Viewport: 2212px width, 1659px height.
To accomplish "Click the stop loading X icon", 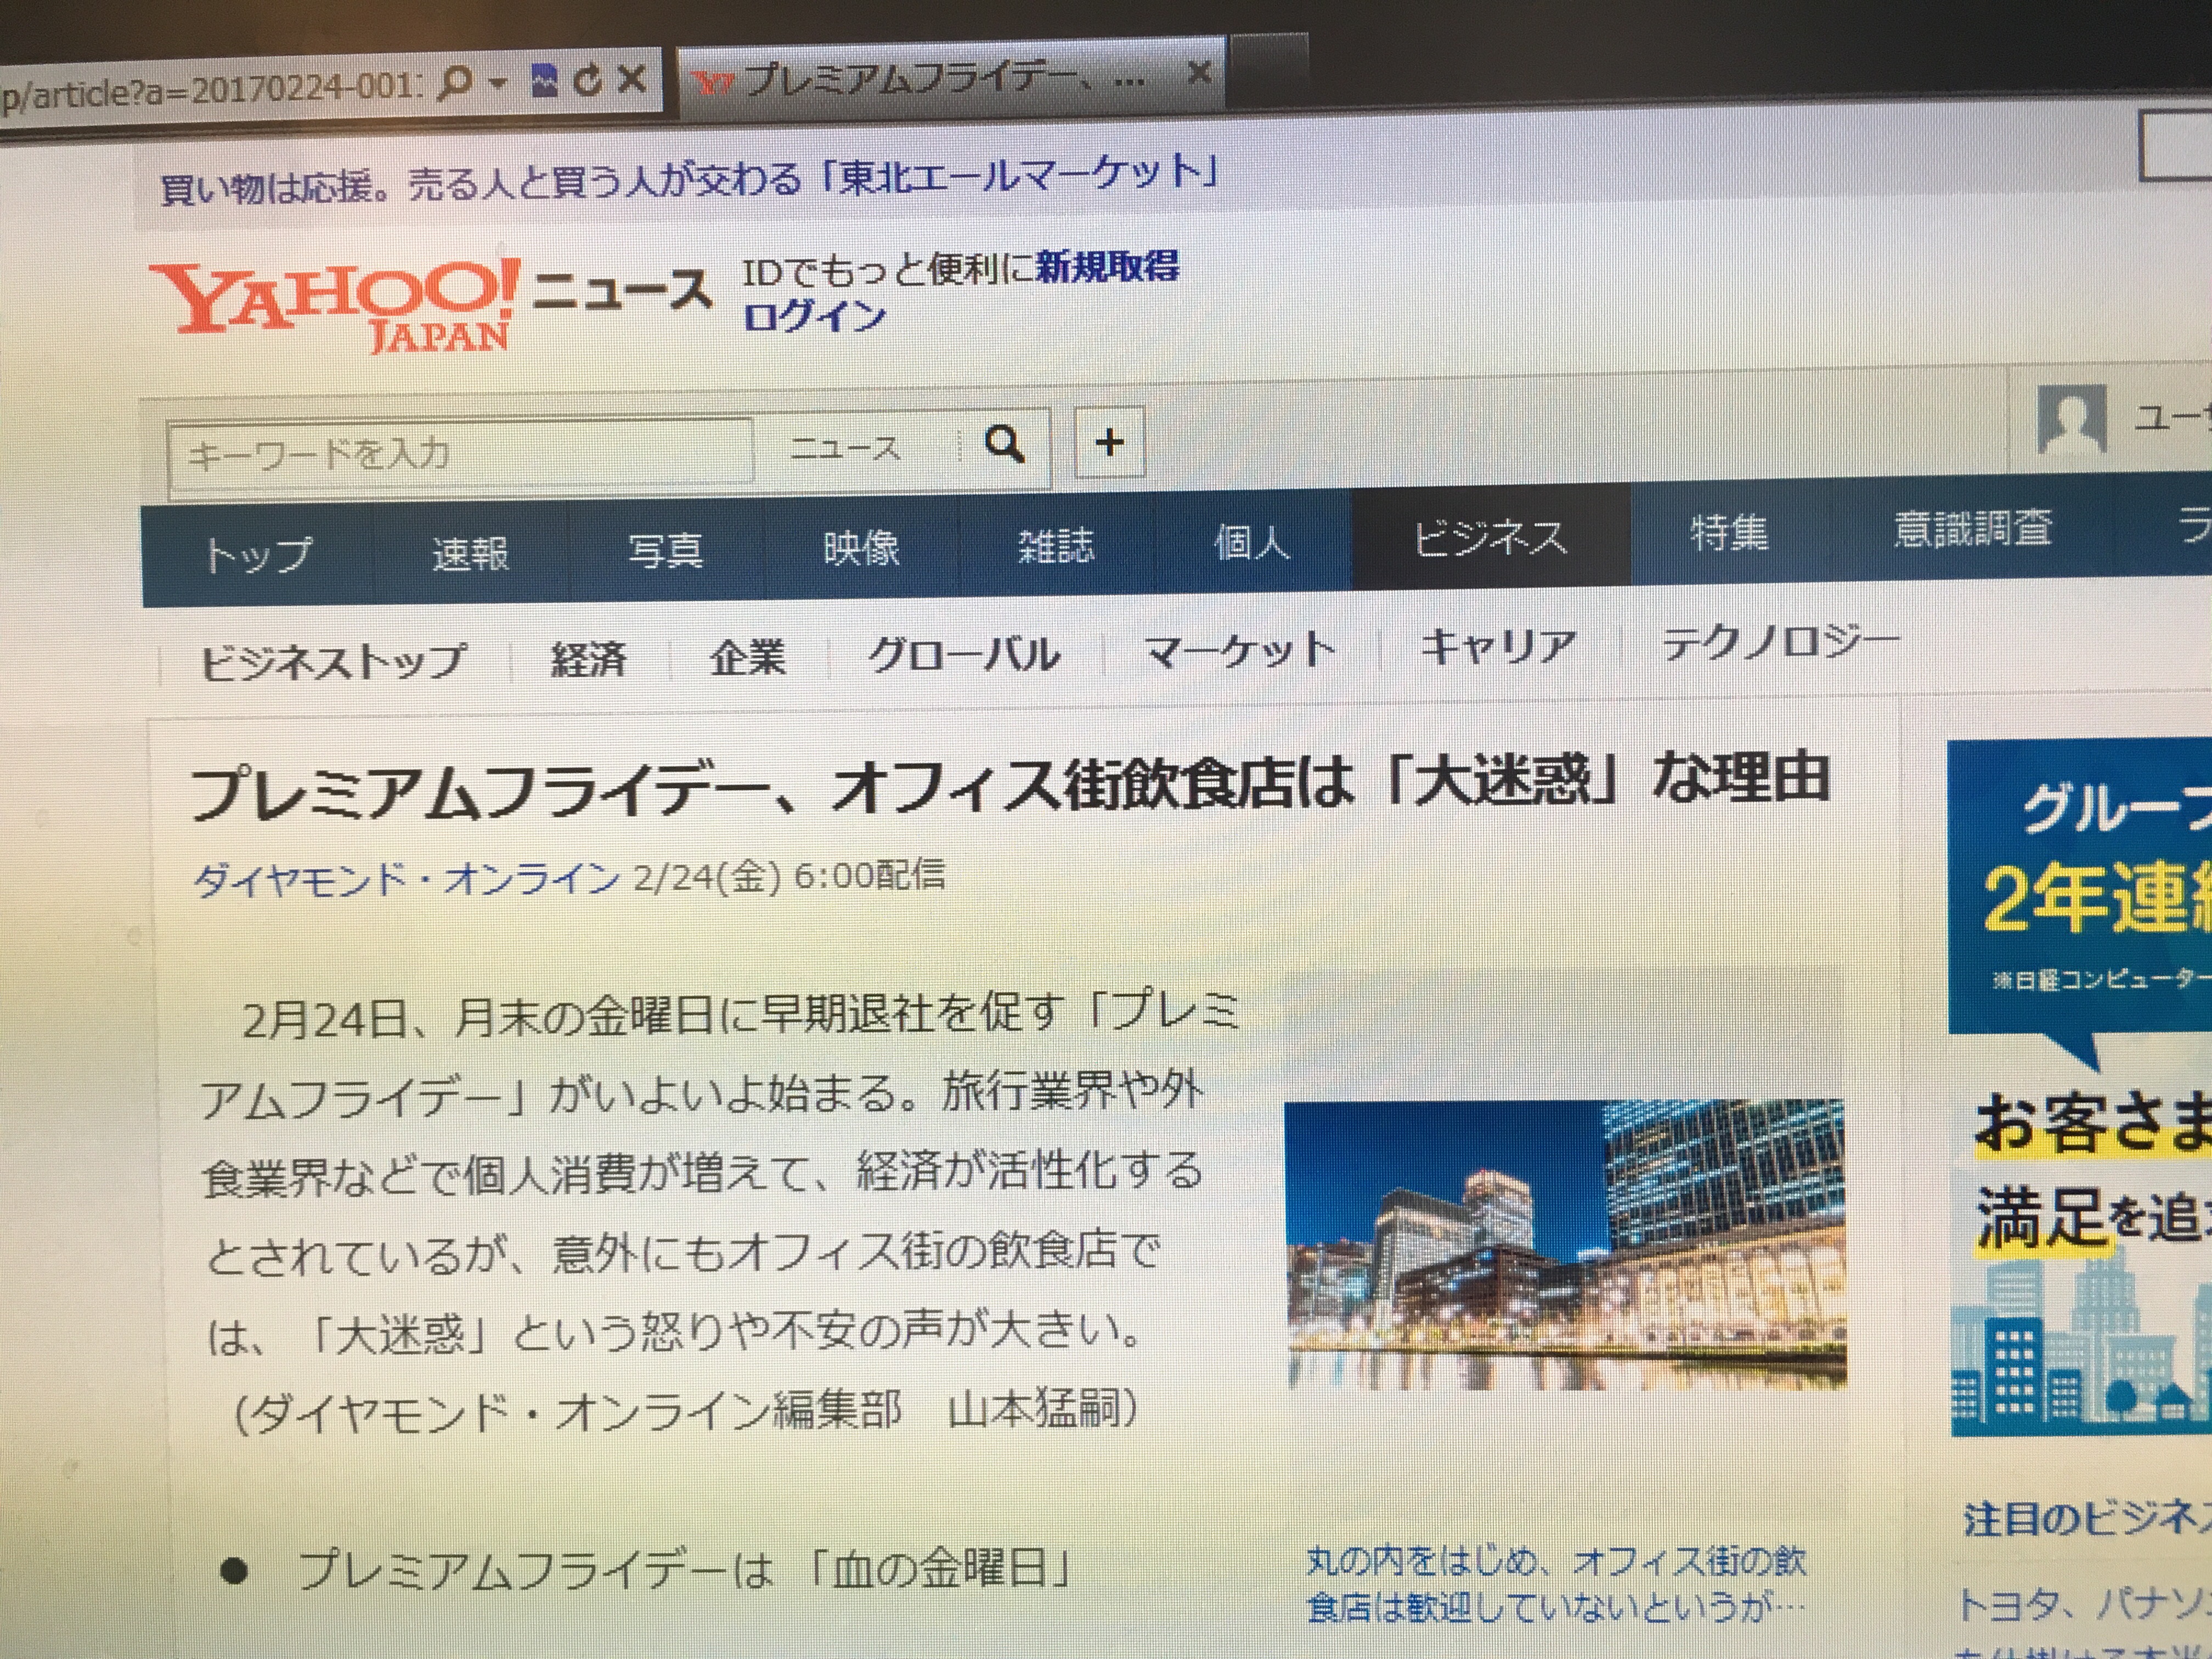I will tap(631, 78).
